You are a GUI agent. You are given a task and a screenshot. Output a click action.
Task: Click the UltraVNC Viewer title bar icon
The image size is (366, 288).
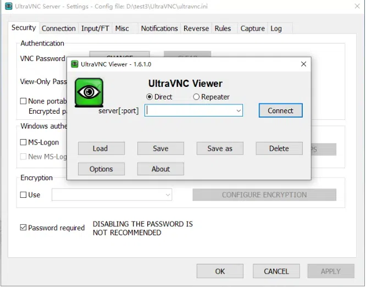[x=74, y=64]
